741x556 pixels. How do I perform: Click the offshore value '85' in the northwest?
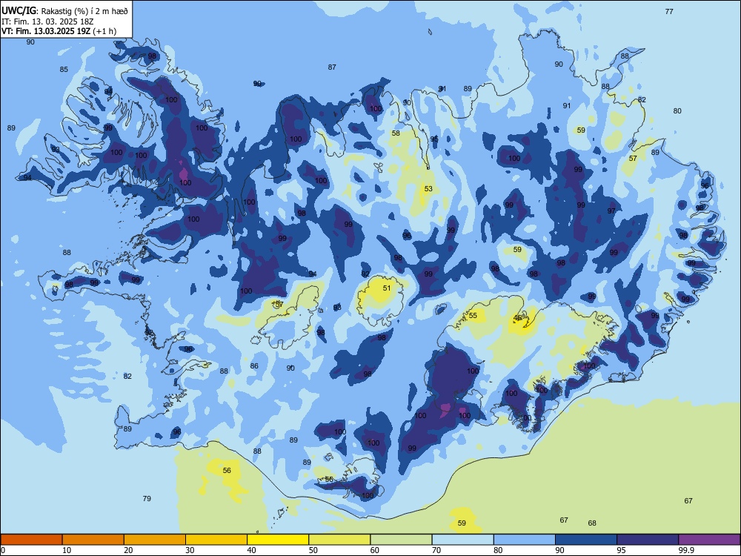click(x=64, y=70)
